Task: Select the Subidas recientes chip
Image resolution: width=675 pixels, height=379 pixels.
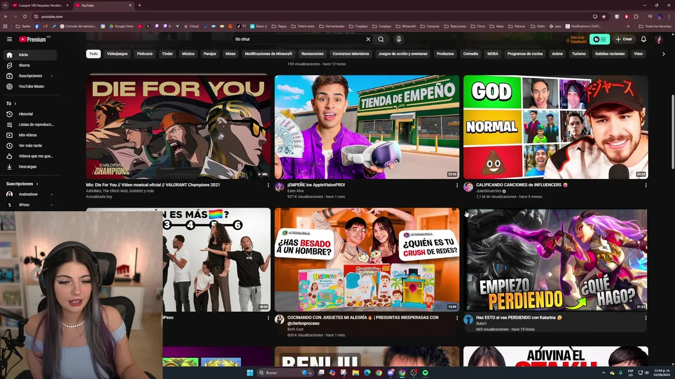Action: (610, 54)
